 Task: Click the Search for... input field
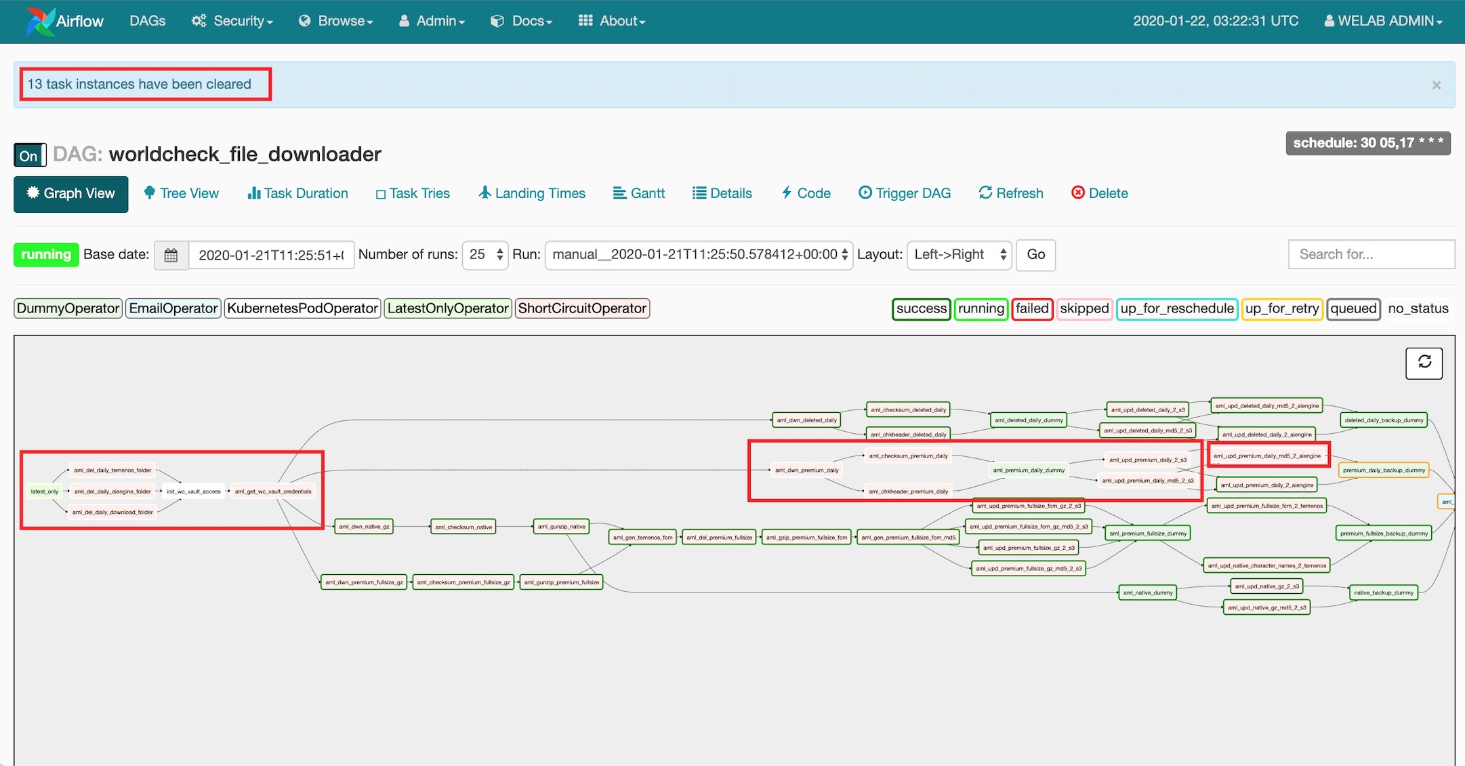[x=1371, y=255]
